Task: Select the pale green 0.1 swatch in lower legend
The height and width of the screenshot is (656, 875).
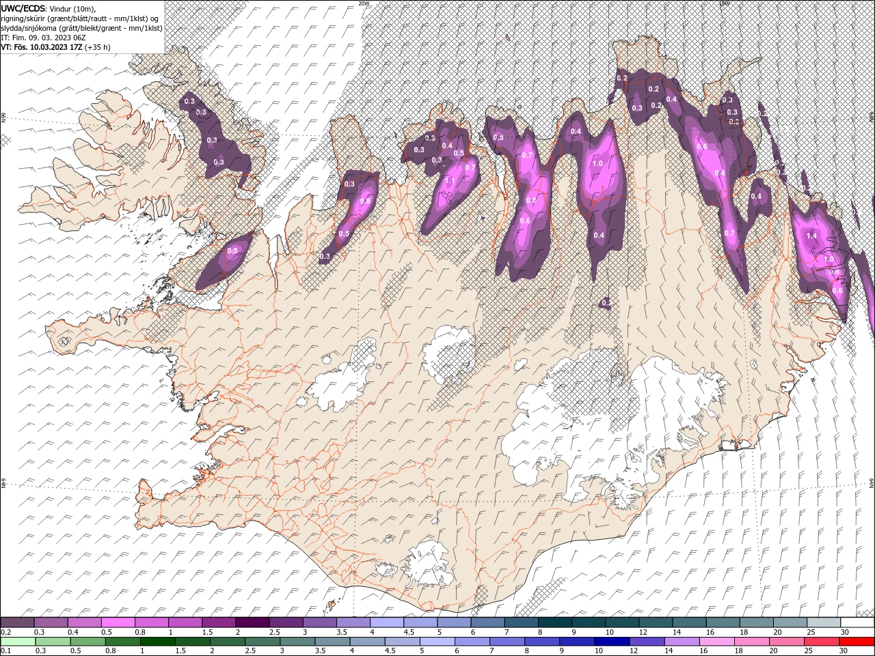Action: point(18,642)
